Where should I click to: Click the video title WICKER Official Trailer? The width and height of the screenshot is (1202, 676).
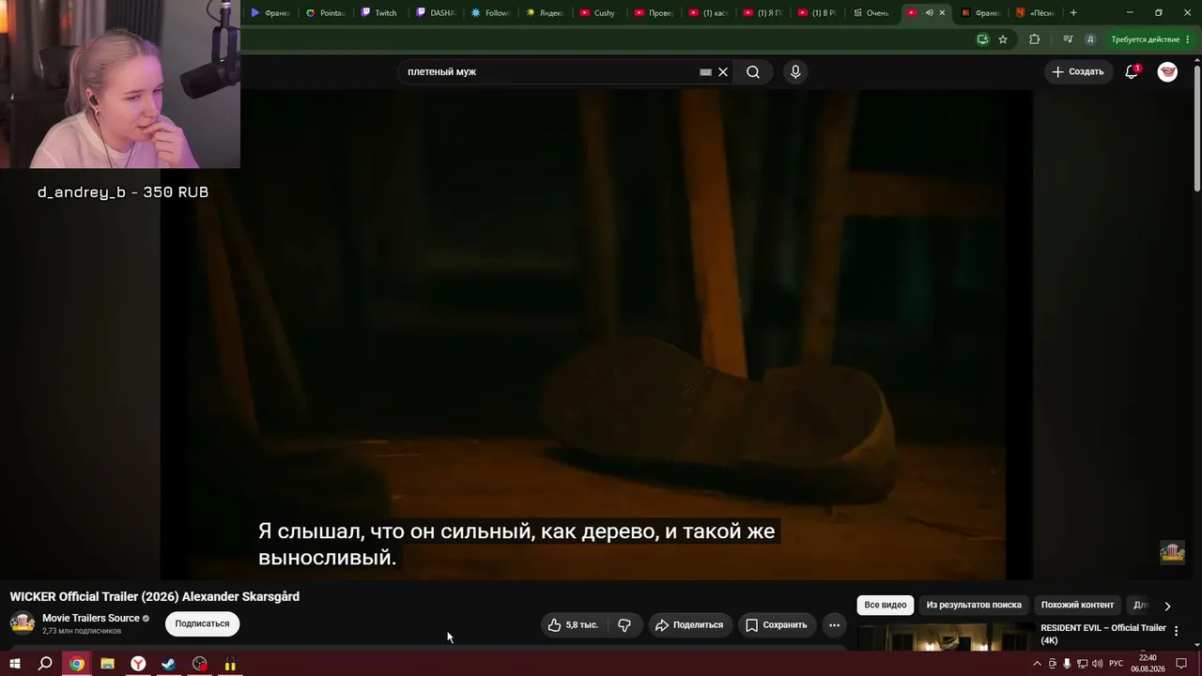click(155, 597)
